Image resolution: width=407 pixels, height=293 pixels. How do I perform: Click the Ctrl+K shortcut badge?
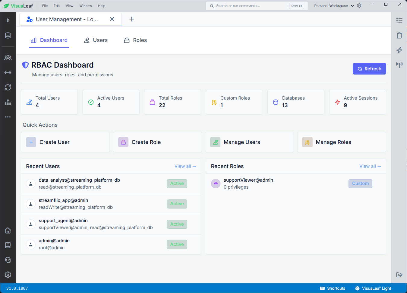tap(297, 6)
